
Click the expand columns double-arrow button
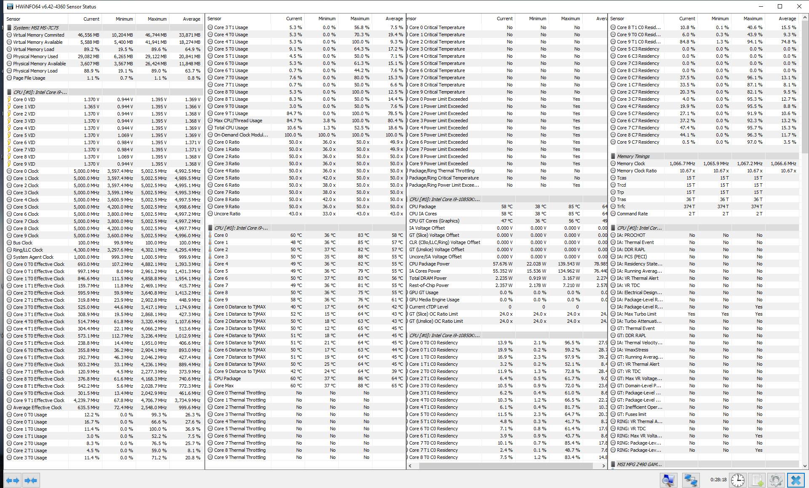[x=13, y=480]
